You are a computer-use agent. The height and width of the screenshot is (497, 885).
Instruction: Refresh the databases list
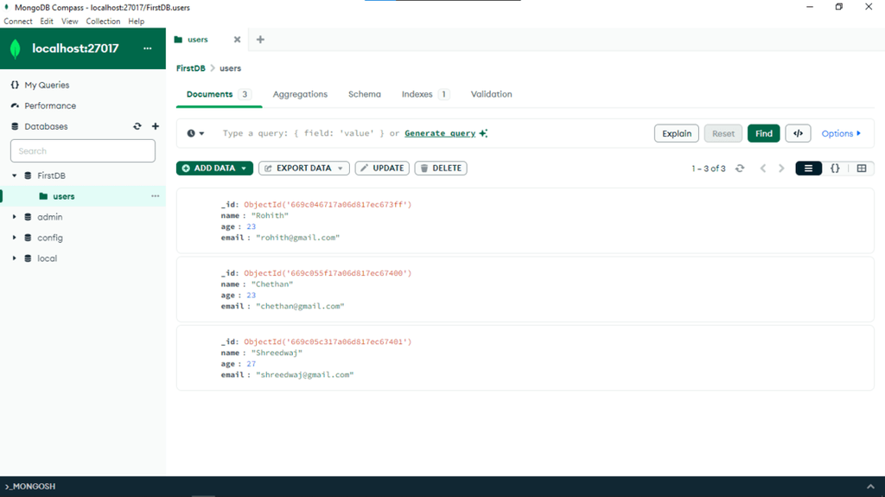(137, 126)
